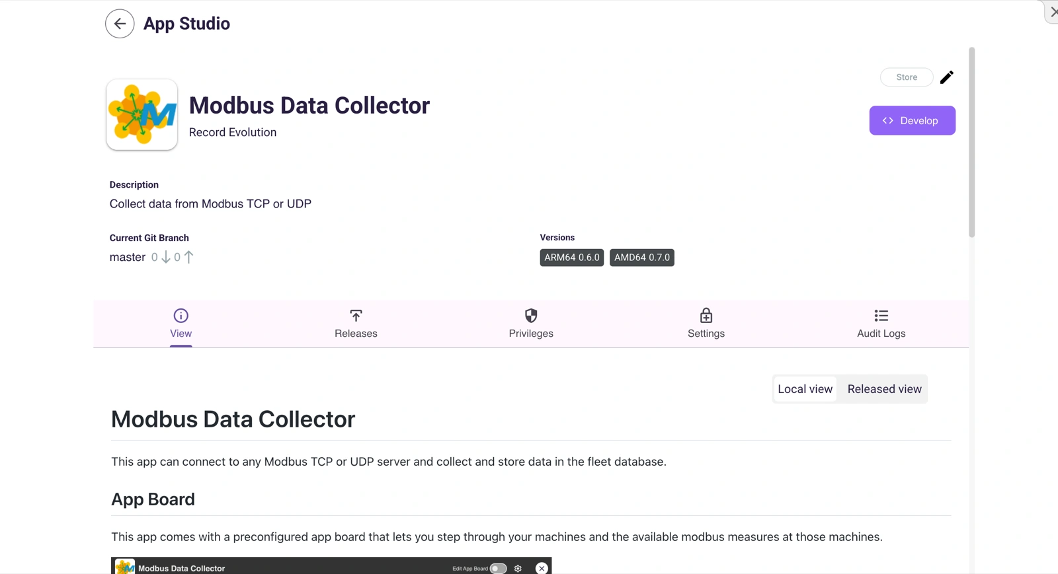Click the AMD64 0.7.0 version badge

tap(641, 258)
